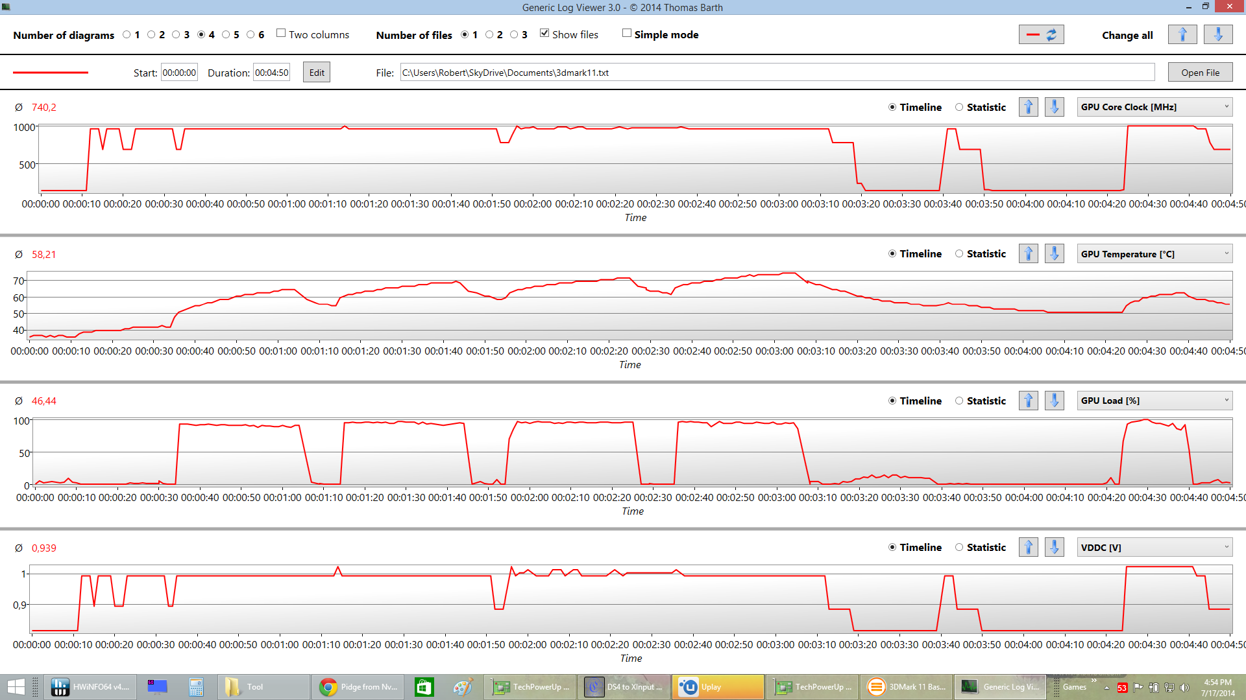The image size is (1246, 700).
Task: Open VDDC [V] dropdown
Action: pyautogui.click(x=1154, y=548)
